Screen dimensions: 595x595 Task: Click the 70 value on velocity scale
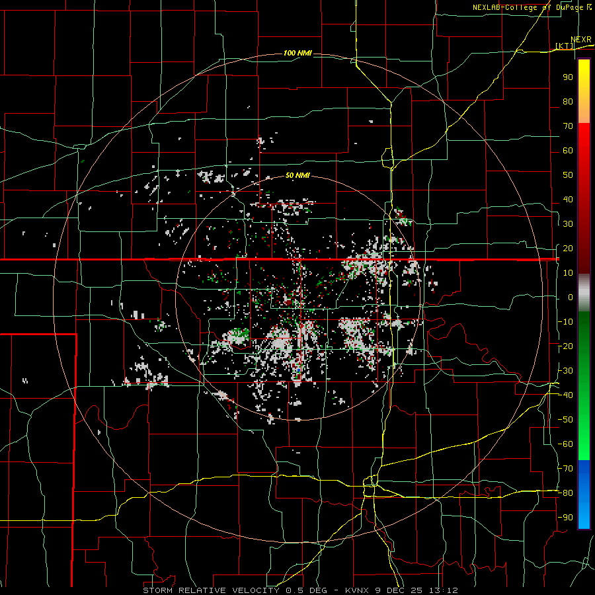point(568,126)
